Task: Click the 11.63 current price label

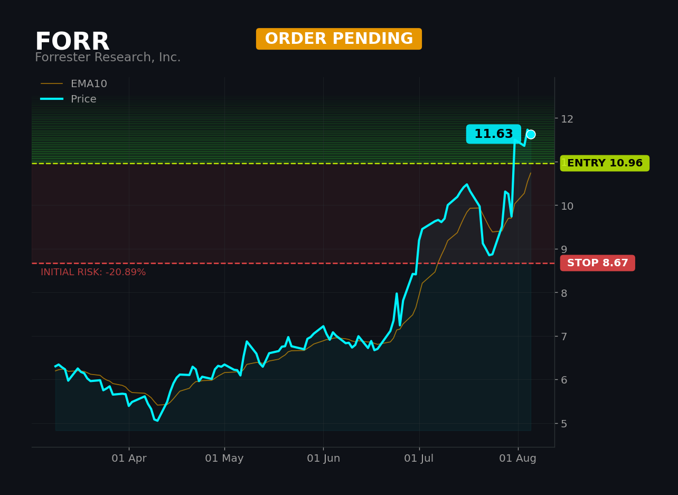Action: (493, 134)
